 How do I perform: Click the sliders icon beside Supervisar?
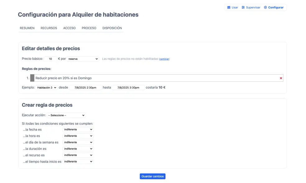[243, 7]
